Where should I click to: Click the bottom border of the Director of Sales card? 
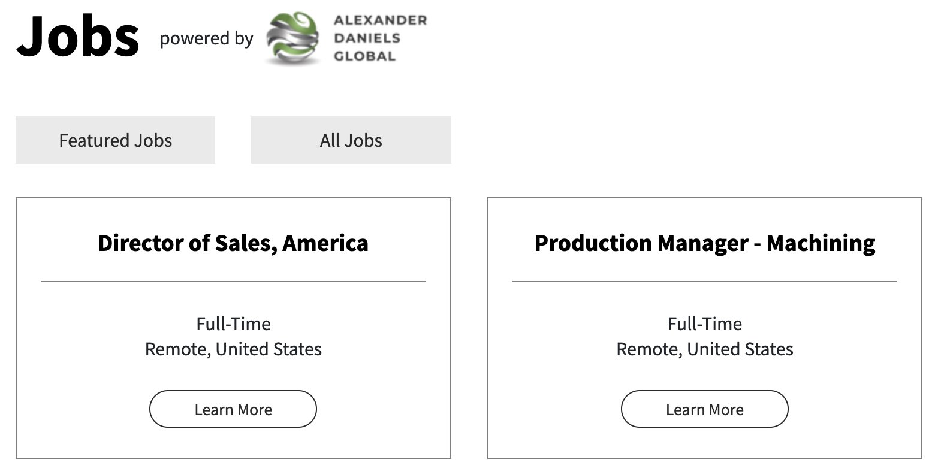233,458
